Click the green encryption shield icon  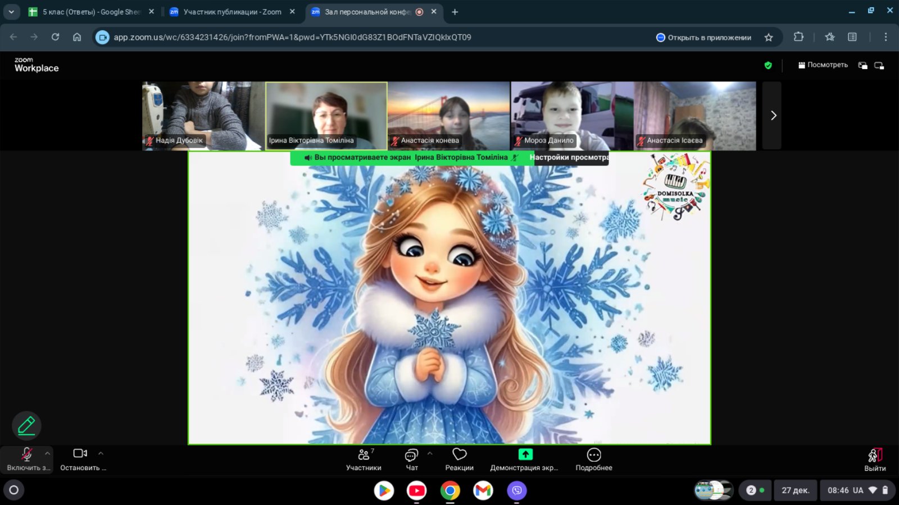point(768,65)
